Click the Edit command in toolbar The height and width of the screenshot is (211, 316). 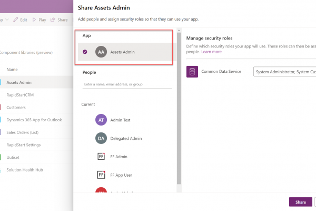[20, 20]
